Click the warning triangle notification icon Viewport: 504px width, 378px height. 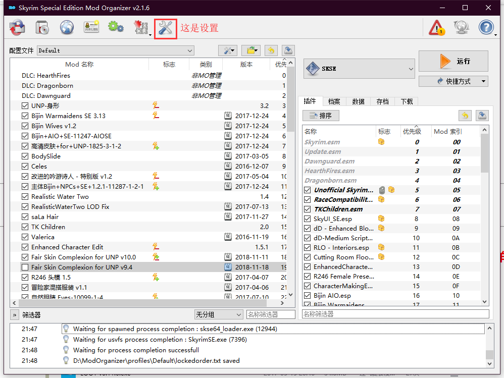[436, 27]
